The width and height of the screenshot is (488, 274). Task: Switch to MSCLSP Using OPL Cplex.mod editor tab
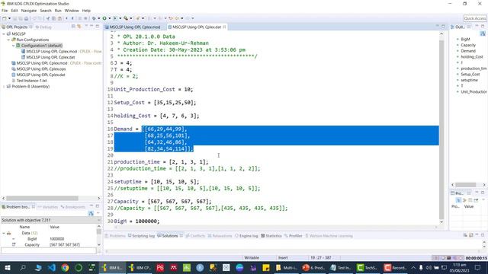pos(134,27)
